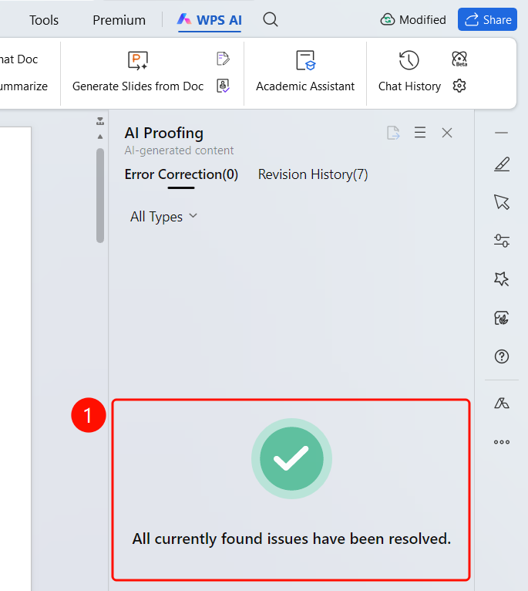Click the shapes icon in the sidebar

point(502,404)
